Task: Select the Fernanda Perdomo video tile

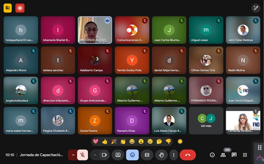Action: click(243, 121)
